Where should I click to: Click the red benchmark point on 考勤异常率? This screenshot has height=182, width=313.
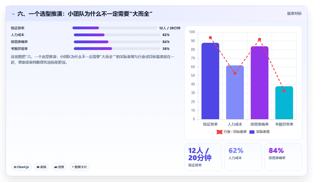point(284,90)
